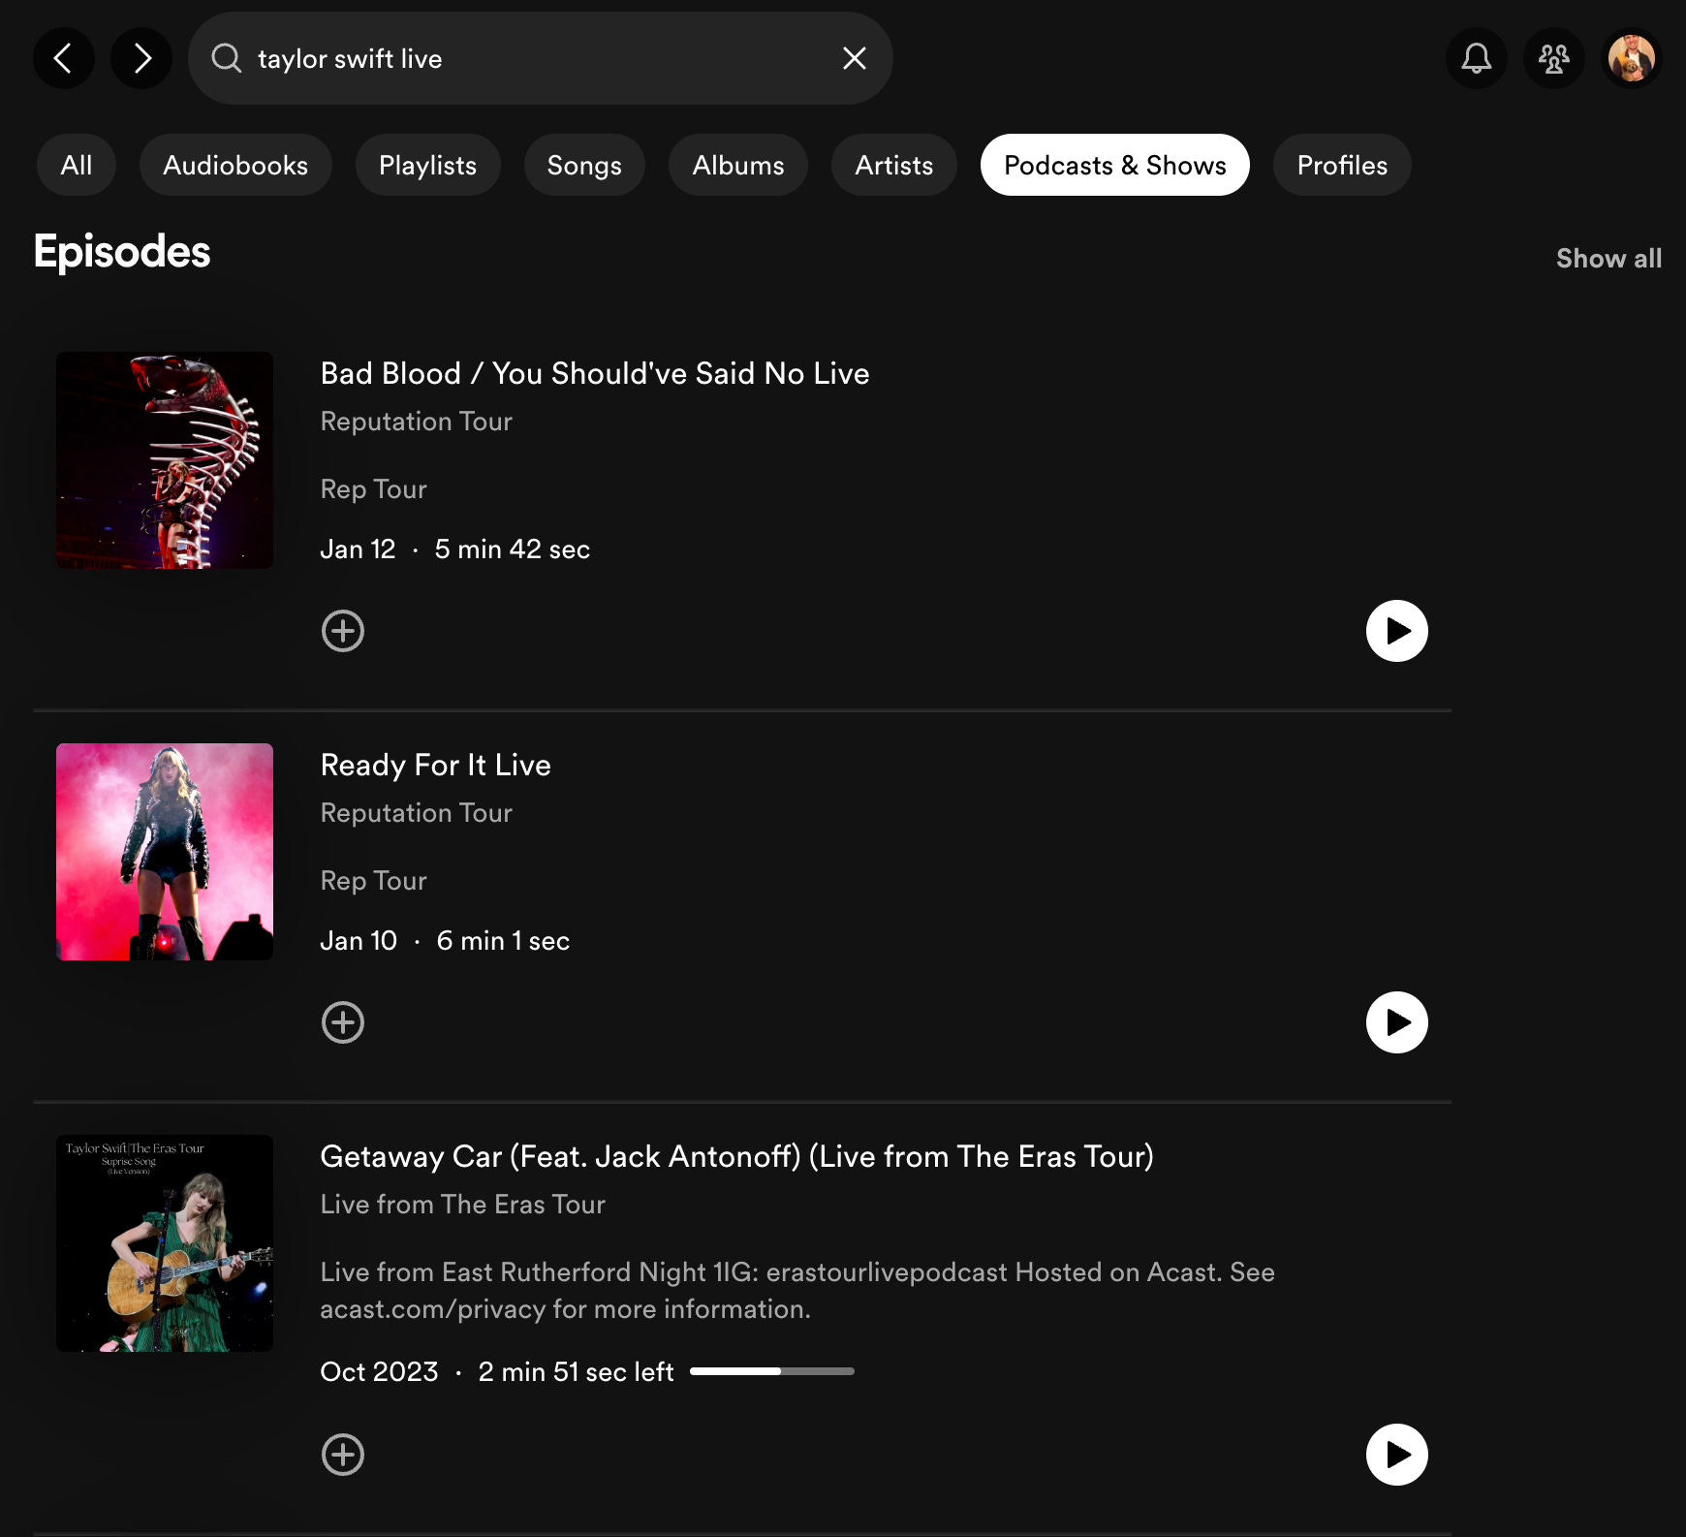Select the Albums filter
The width and height of the screenshot is (1686, 1537).
tap(738, 165)
